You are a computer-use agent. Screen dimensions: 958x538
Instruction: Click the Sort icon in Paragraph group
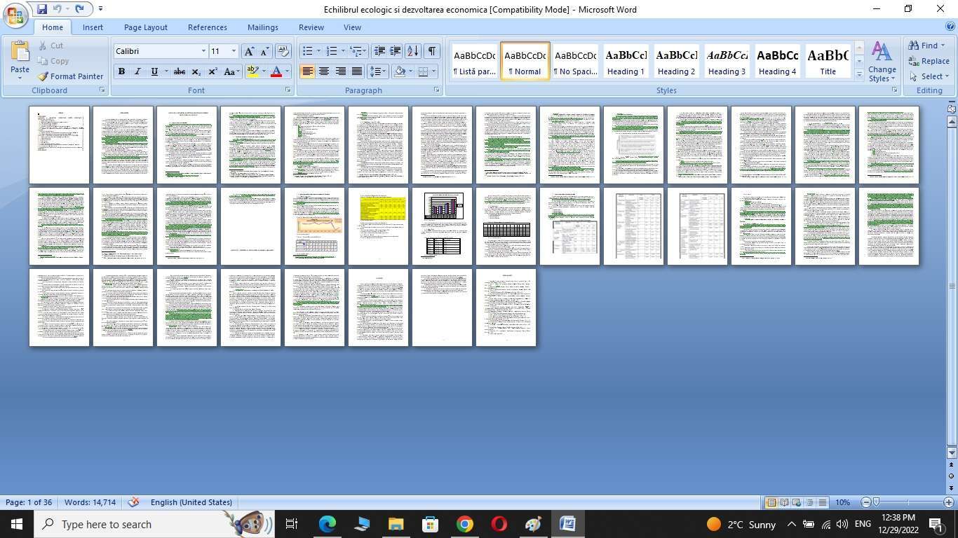coord(413,51)
